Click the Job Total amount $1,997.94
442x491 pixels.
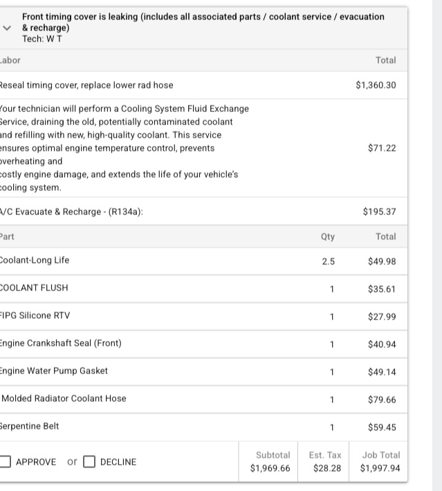[x=380, y=469]
